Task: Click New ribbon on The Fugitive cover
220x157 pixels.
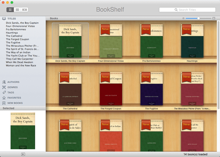Action: 146,77
